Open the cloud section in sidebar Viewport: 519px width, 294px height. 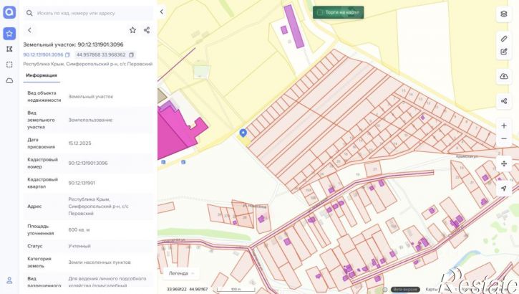pyautogui.click(x=9, y=80)
